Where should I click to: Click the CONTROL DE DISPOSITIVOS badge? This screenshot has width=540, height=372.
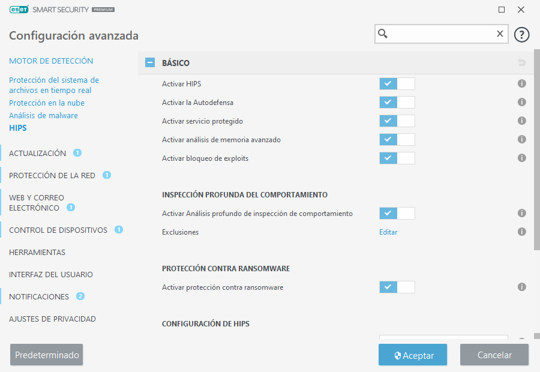(x=119, y=229)
